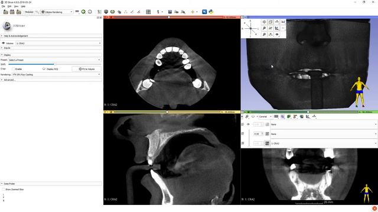The image size is (378, 212).
Task: Click the slice link icon in green slice controller
Action: (247, 117)
